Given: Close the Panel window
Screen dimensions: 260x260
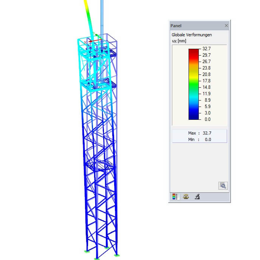Looking at the screenshot, I should (x=226, y=26).
